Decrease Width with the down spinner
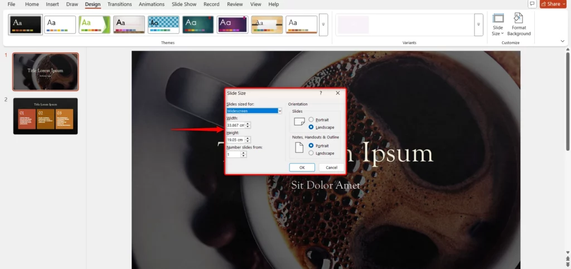Viewport: 571px width, 269px height. (x=248, y=127)
